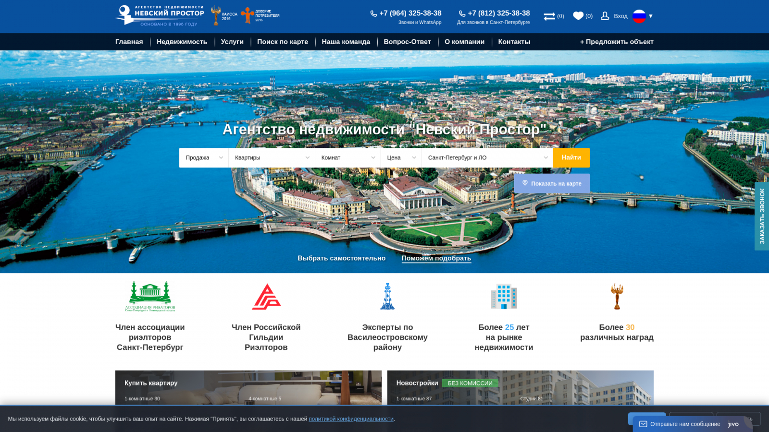
Task: Open the Заказать звонок side tab
Action: click(762, 216)
